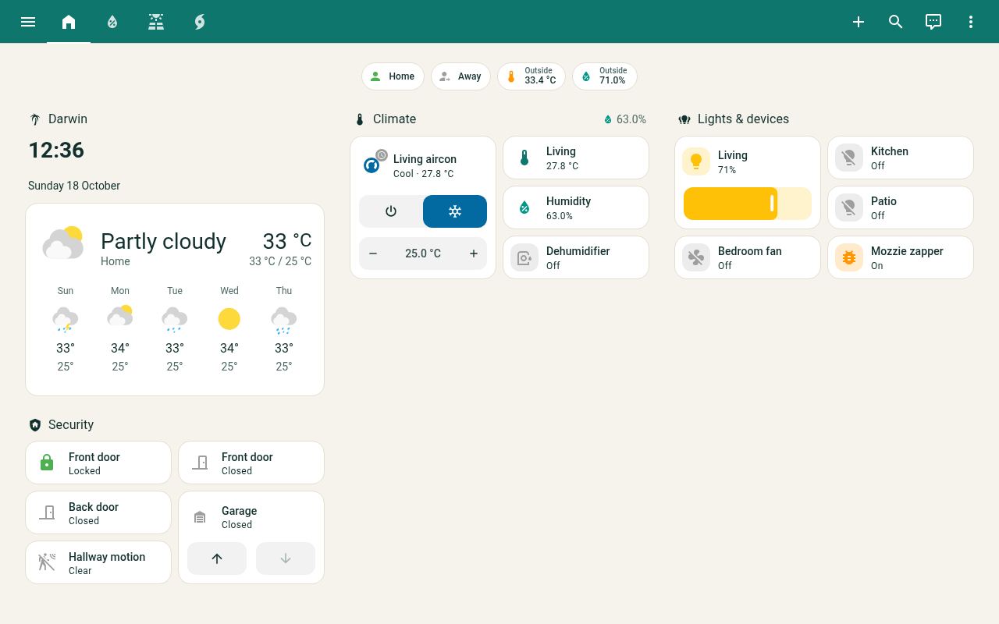Close the Garage with the down arrow
Viewport: 999px width, 624px height.
coord(286,558)
